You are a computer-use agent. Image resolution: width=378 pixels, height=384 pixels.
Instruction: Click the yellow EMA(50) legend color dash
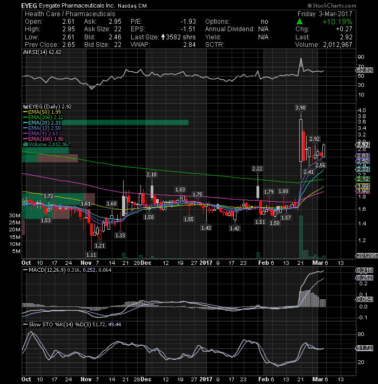pyautogui.click(x=25, y=112)
